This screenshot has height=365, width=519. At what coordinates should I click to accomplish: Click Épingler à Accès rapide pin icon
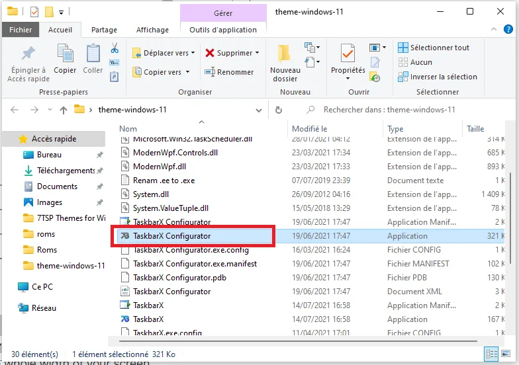[28, 53]
